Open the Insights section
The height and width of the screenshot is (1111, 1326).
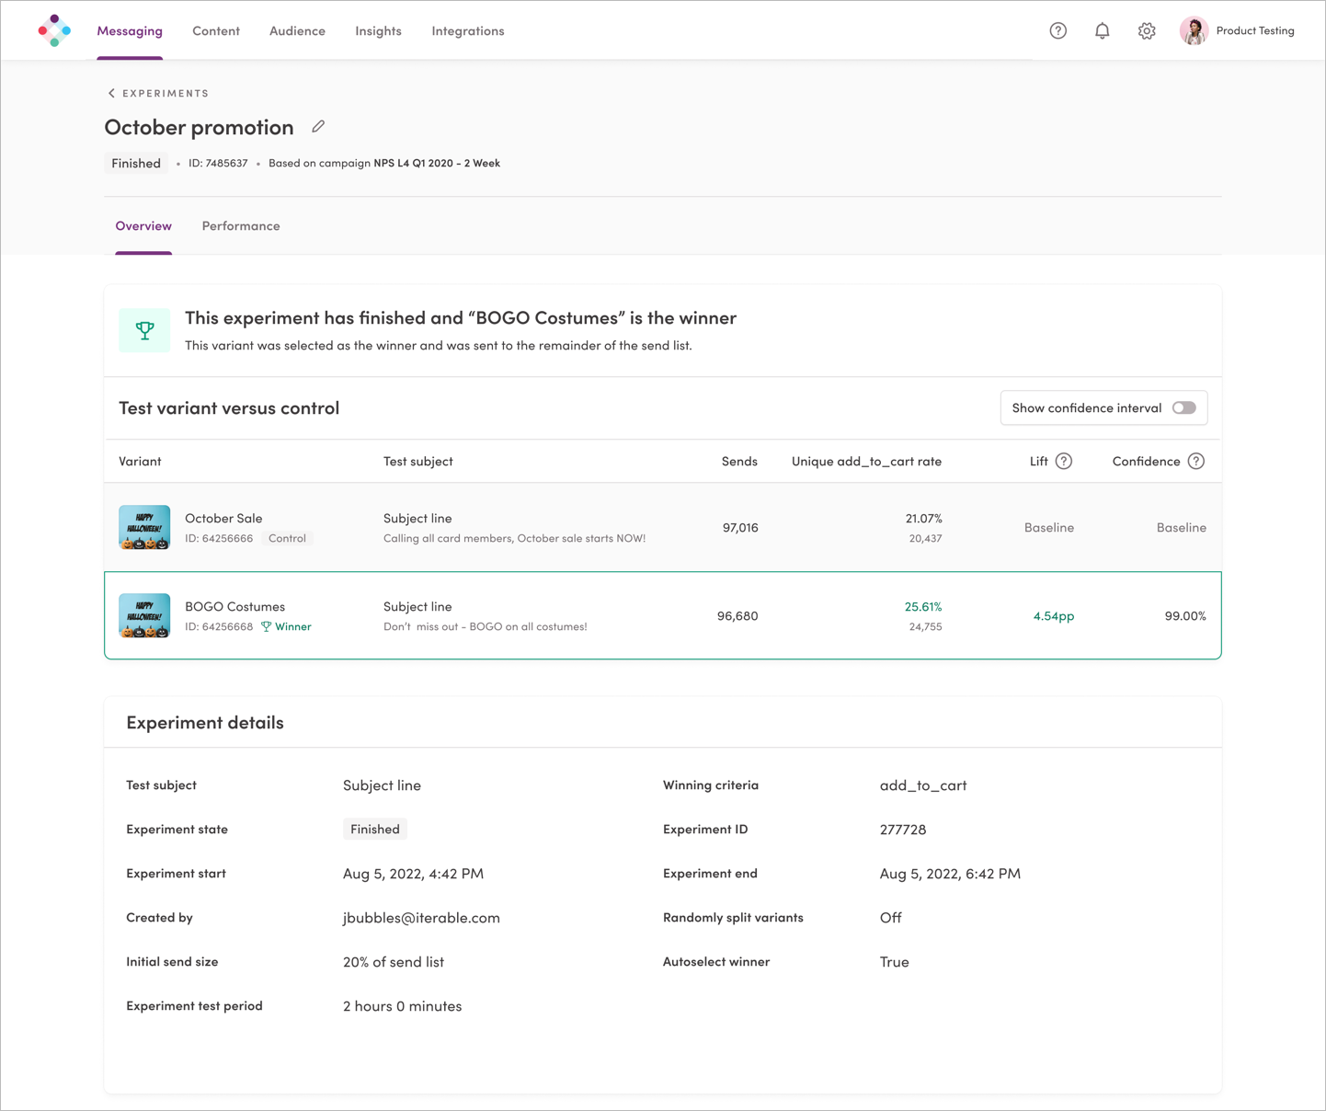click(x=378, y=30)
